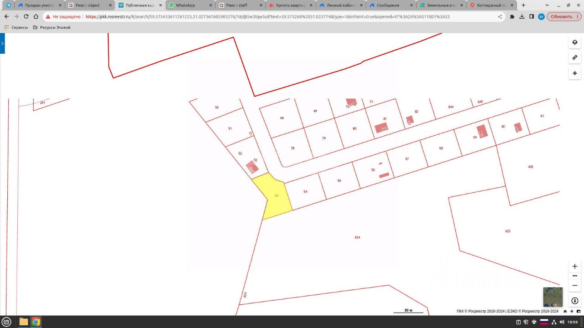Click parcel 57 label on map
Screen dimensions: 584x328
(x=407, y=159)
